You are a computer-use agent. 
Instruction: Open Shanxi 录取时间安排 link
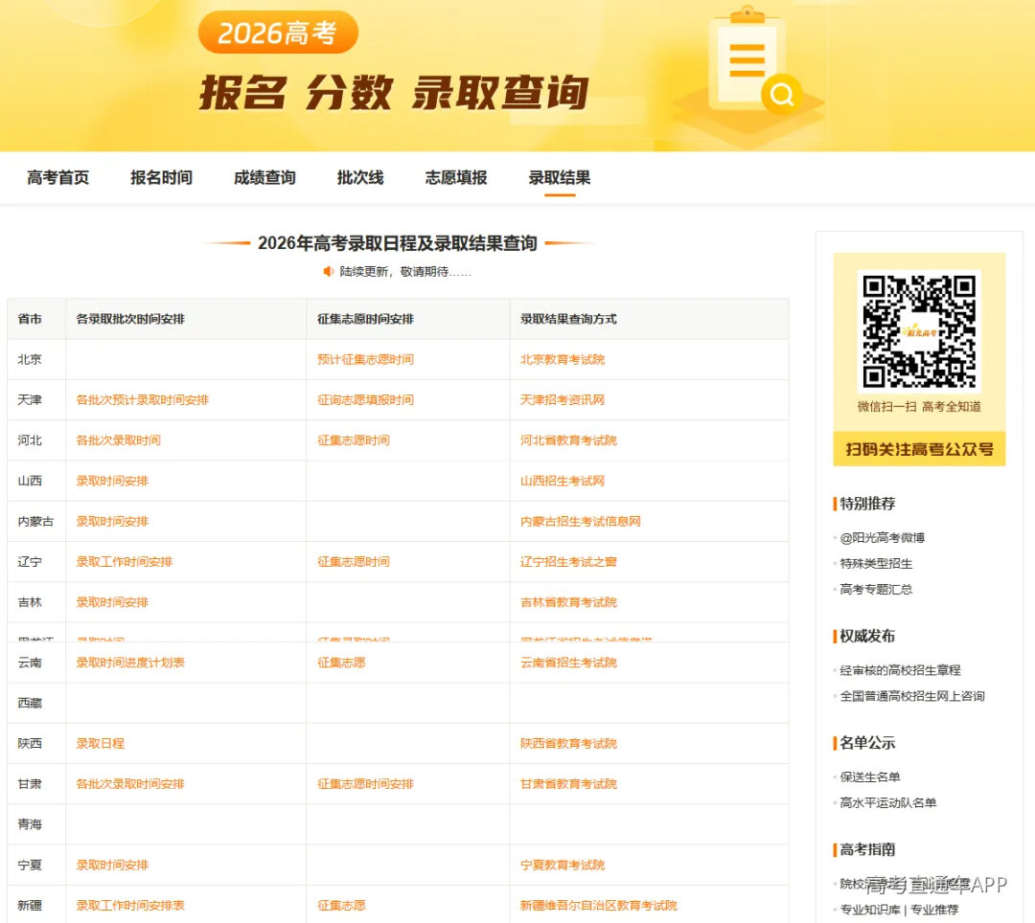112,482
